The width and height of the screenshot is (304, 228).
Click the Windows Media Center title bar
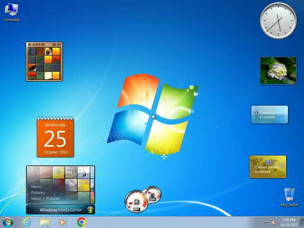click(x=61, y=210)
